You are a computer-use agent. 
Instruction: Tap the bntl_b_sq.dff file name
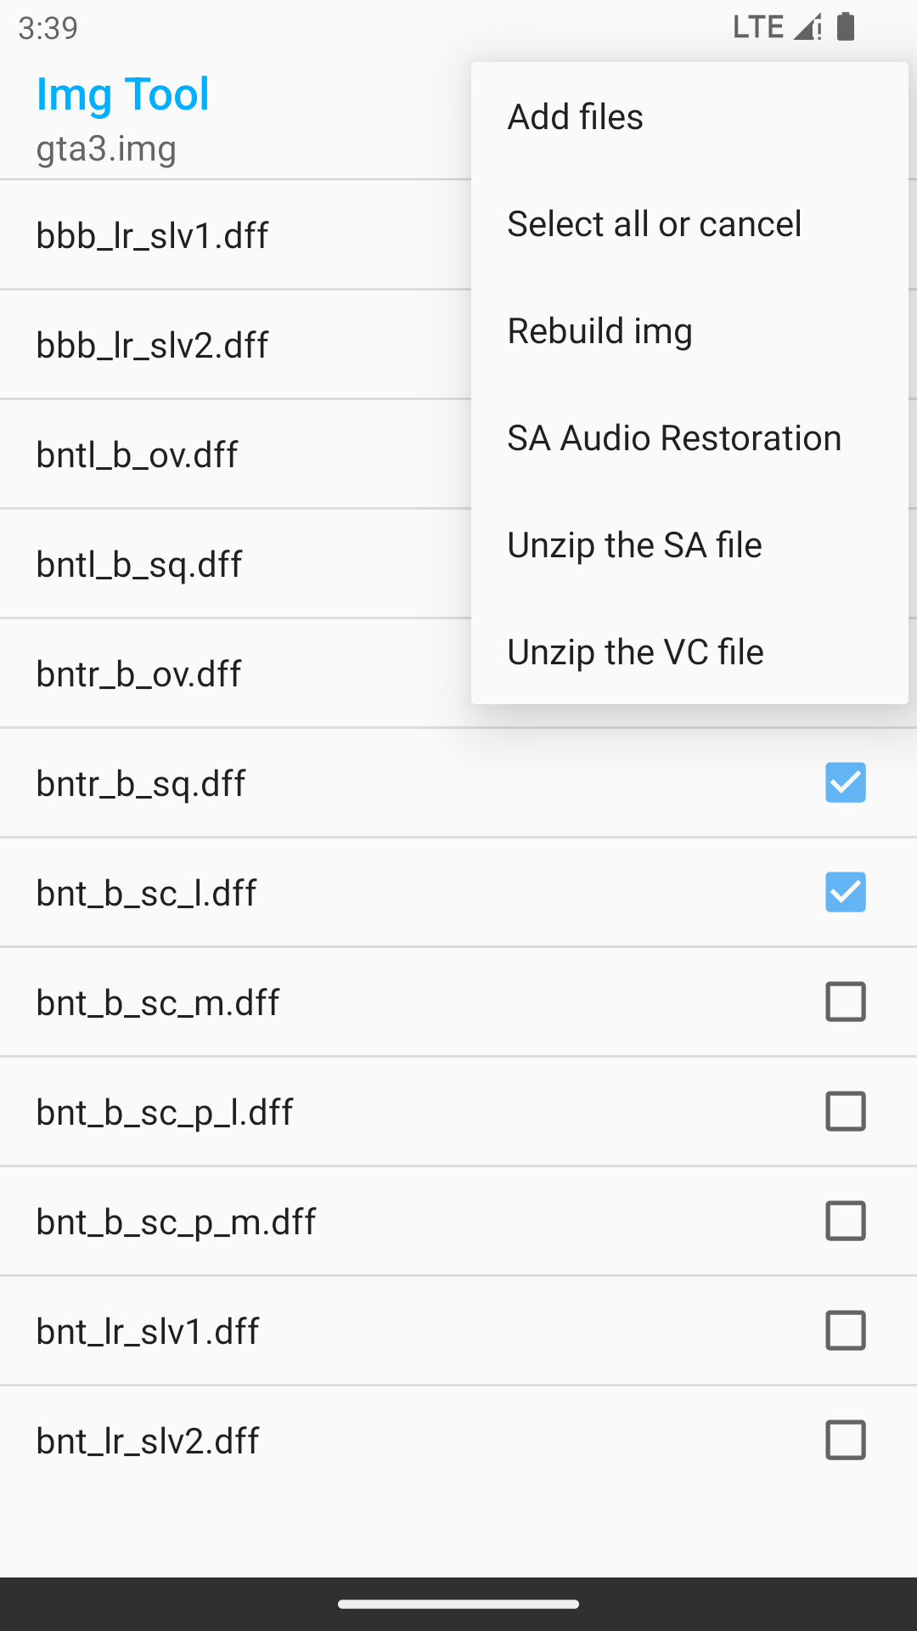pos(139,564)
